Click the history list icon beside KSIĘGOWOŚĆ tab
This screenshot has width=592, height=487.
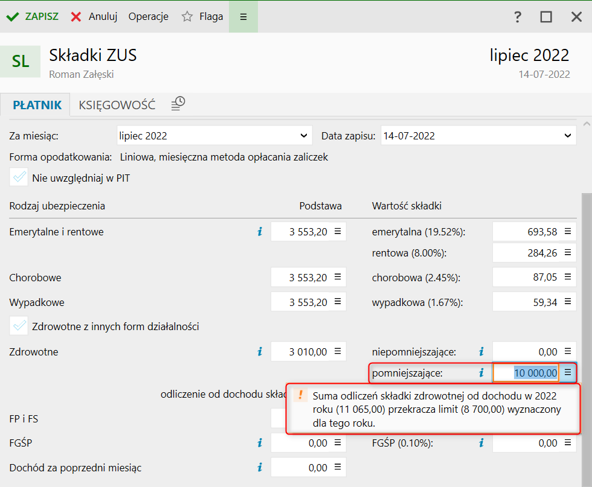178,104
